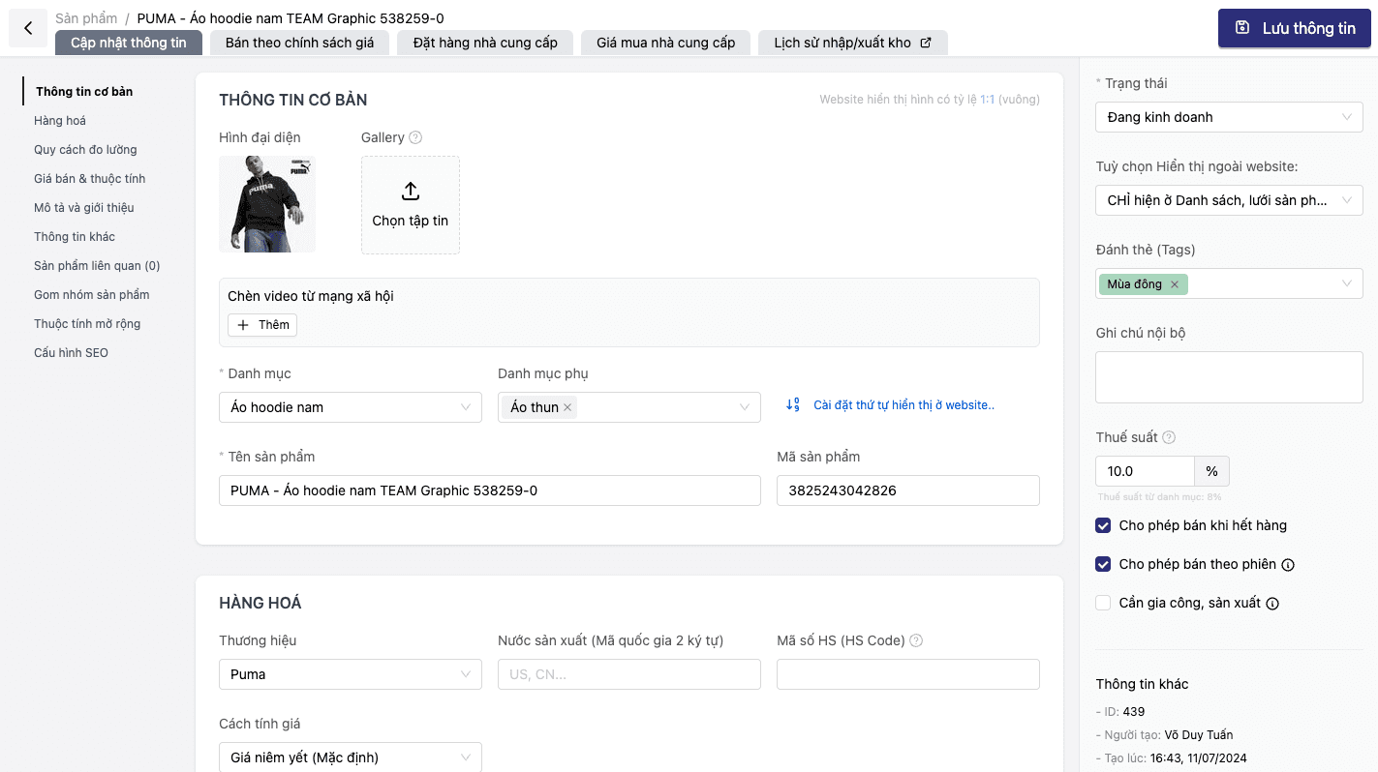The height and width of the screenshot is (772, 1378).
Task: Click Chọn tập tin upload box
Action: click(x=411, y=205)
